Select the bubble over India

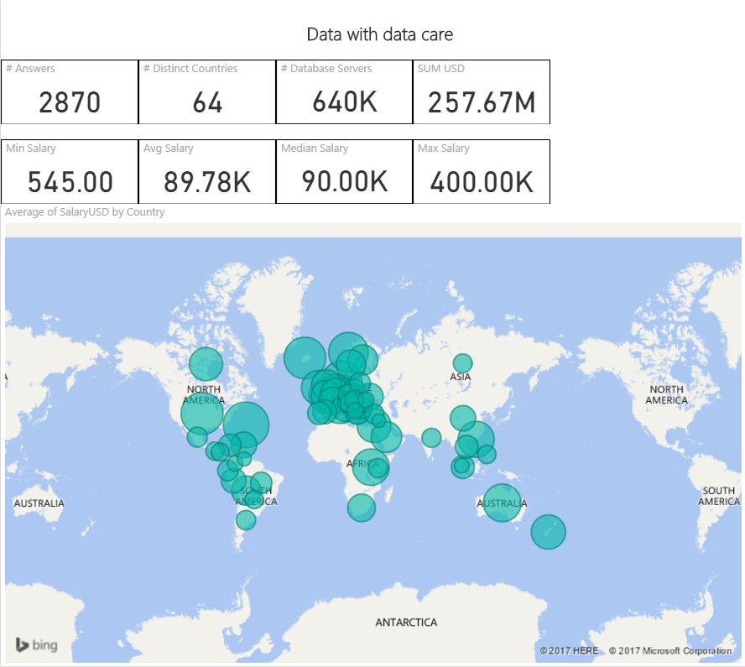431,437
